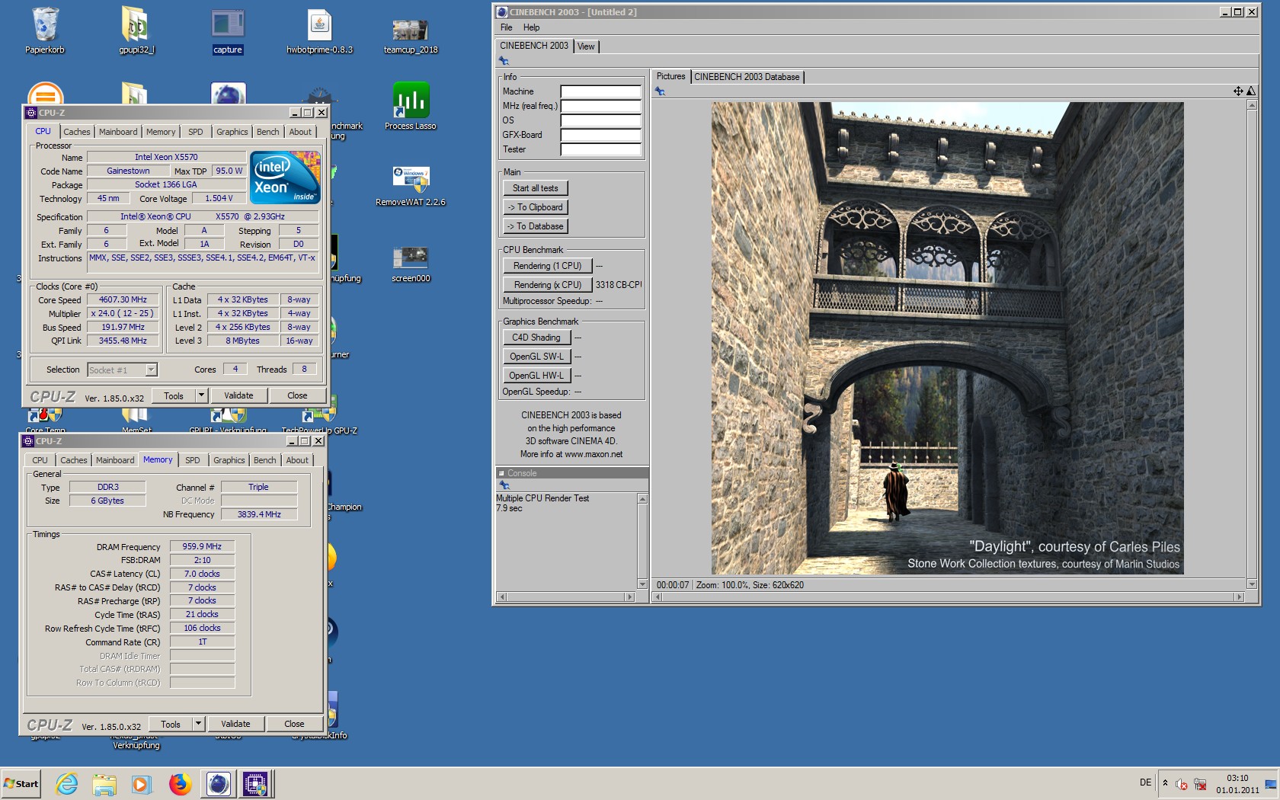Click the Intel Xeon inside logo
Image resolution: width=1280 pixels, height=800 pixels.
coord(286,178)
